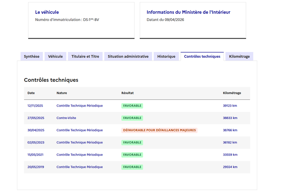Click the Contre-Visite entry
This screenshot has width=283, height=194.
pos(66,118)
